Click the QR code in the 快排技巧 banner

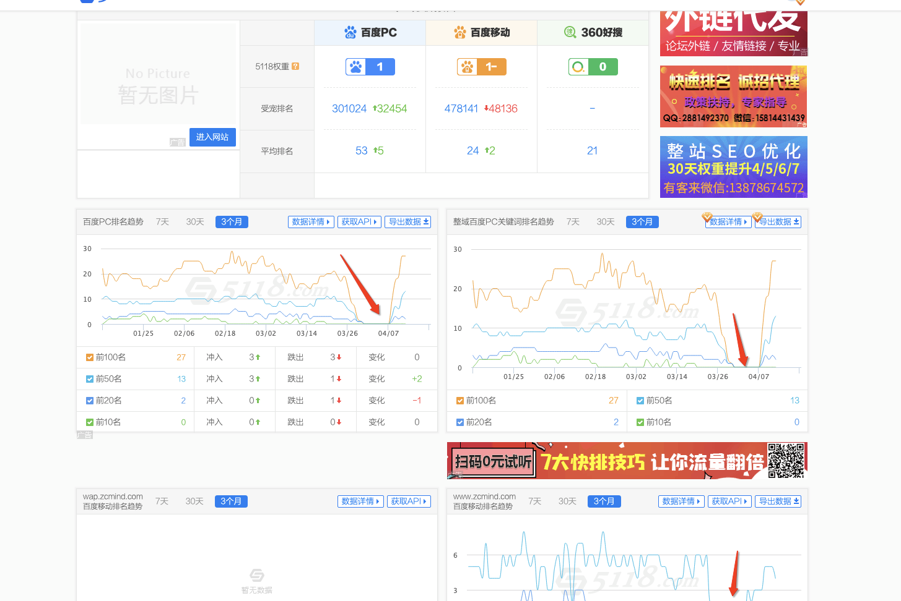point(786,461)
